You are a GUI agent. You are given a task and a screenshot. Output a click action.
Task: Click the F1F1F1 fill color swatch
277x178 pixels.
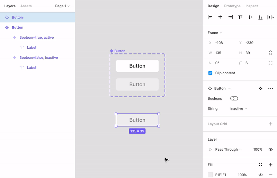tap(210, 175)
